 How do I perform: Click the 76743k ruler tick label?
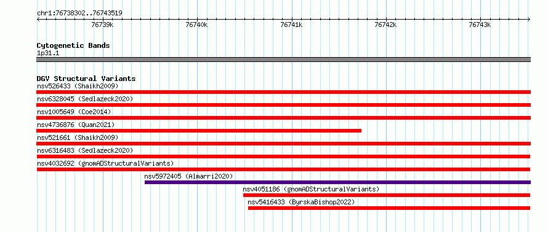(x=480, y=25)
